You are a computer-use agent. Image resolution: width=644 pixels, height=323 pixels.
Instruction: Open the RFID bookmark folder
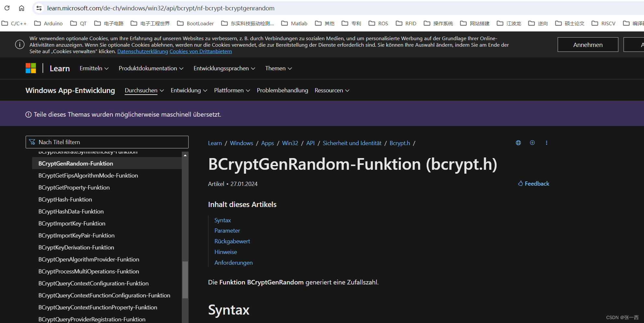pyautogui.click(x=406, y=23)
